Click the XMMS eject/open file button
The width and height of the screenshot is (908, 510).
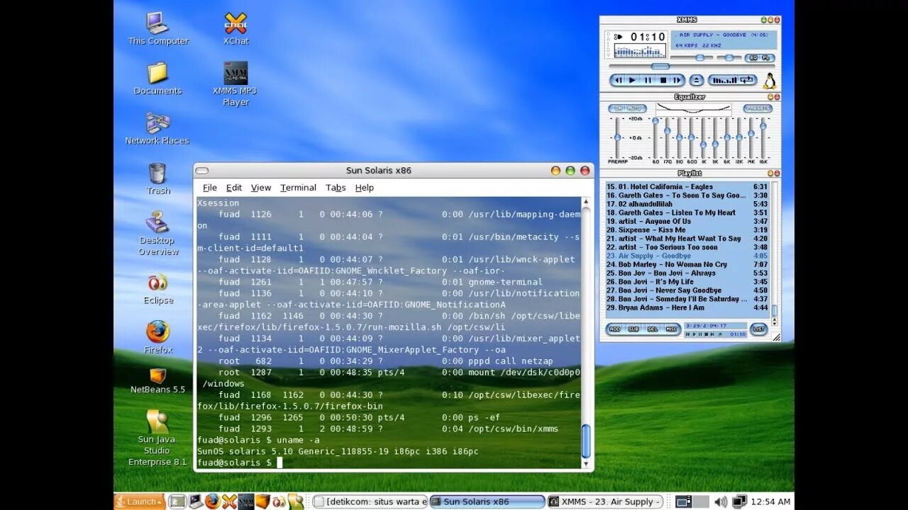coord(697,80)
